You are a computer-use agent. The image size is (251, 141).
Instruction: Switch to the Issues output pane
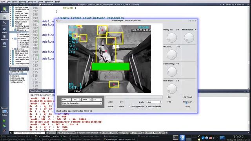(51, 133)
